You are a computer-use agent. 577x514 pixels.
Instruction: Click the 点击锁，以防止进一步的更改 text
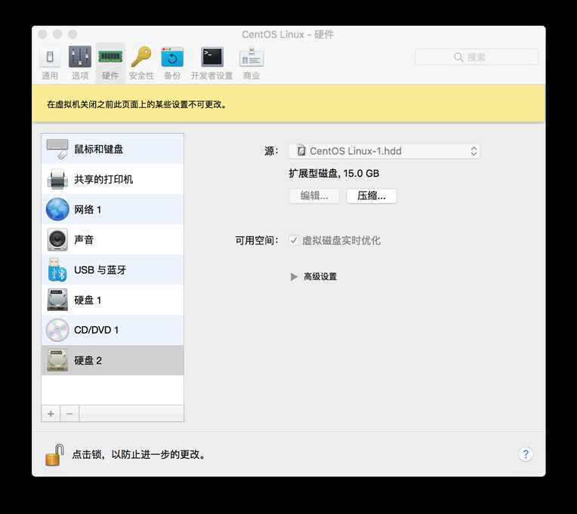(138, 455)
